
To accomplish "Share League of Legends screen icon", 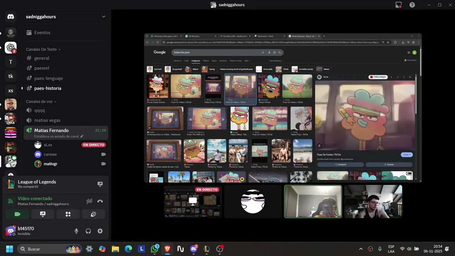I will (100, 184).
